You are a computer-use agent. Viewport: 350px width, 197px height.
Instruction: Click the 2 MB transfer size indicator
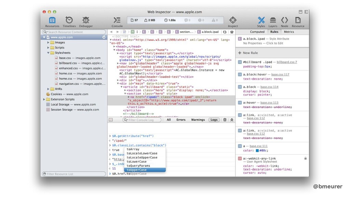(x=150, y=20)
